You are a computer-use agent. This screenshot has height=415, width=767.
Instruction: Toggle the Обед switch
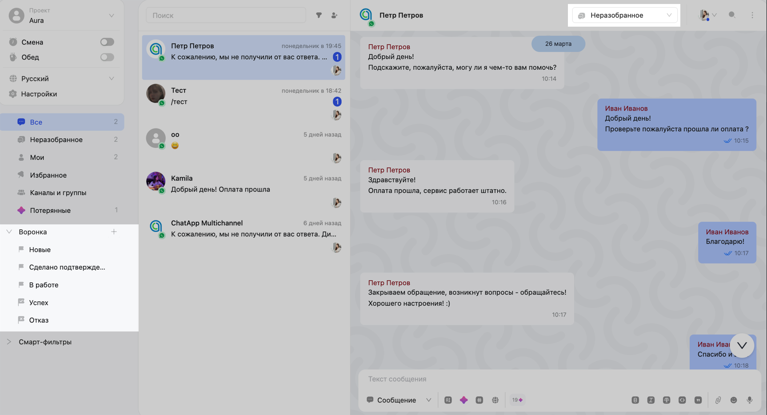click(x=107, y=57)
